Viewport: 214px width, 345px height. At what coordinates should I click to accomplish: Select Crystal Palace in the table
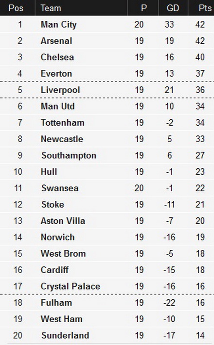pos(71,286)
